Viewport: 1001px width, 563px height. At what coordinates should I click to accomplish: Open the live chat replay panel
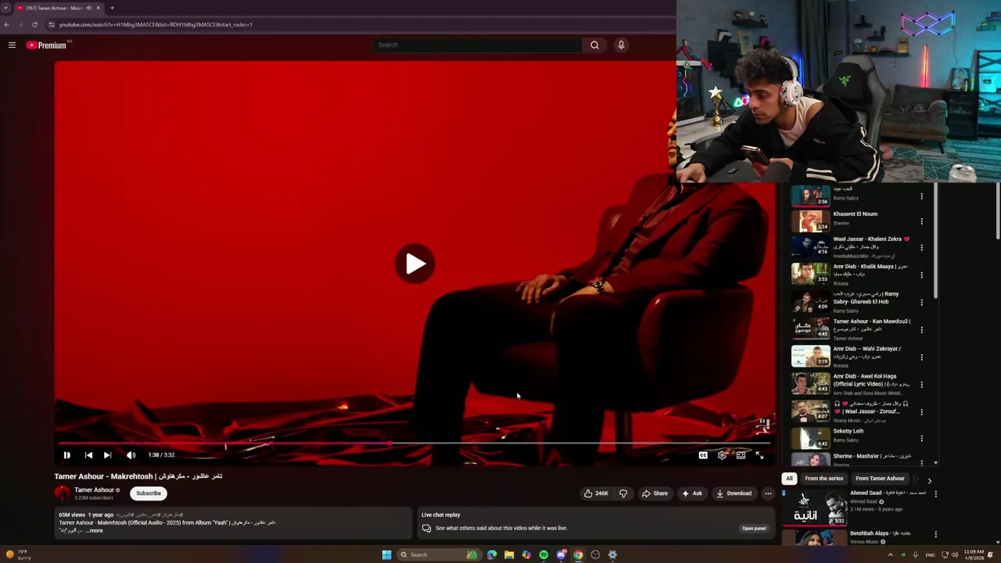click(754, 529)
